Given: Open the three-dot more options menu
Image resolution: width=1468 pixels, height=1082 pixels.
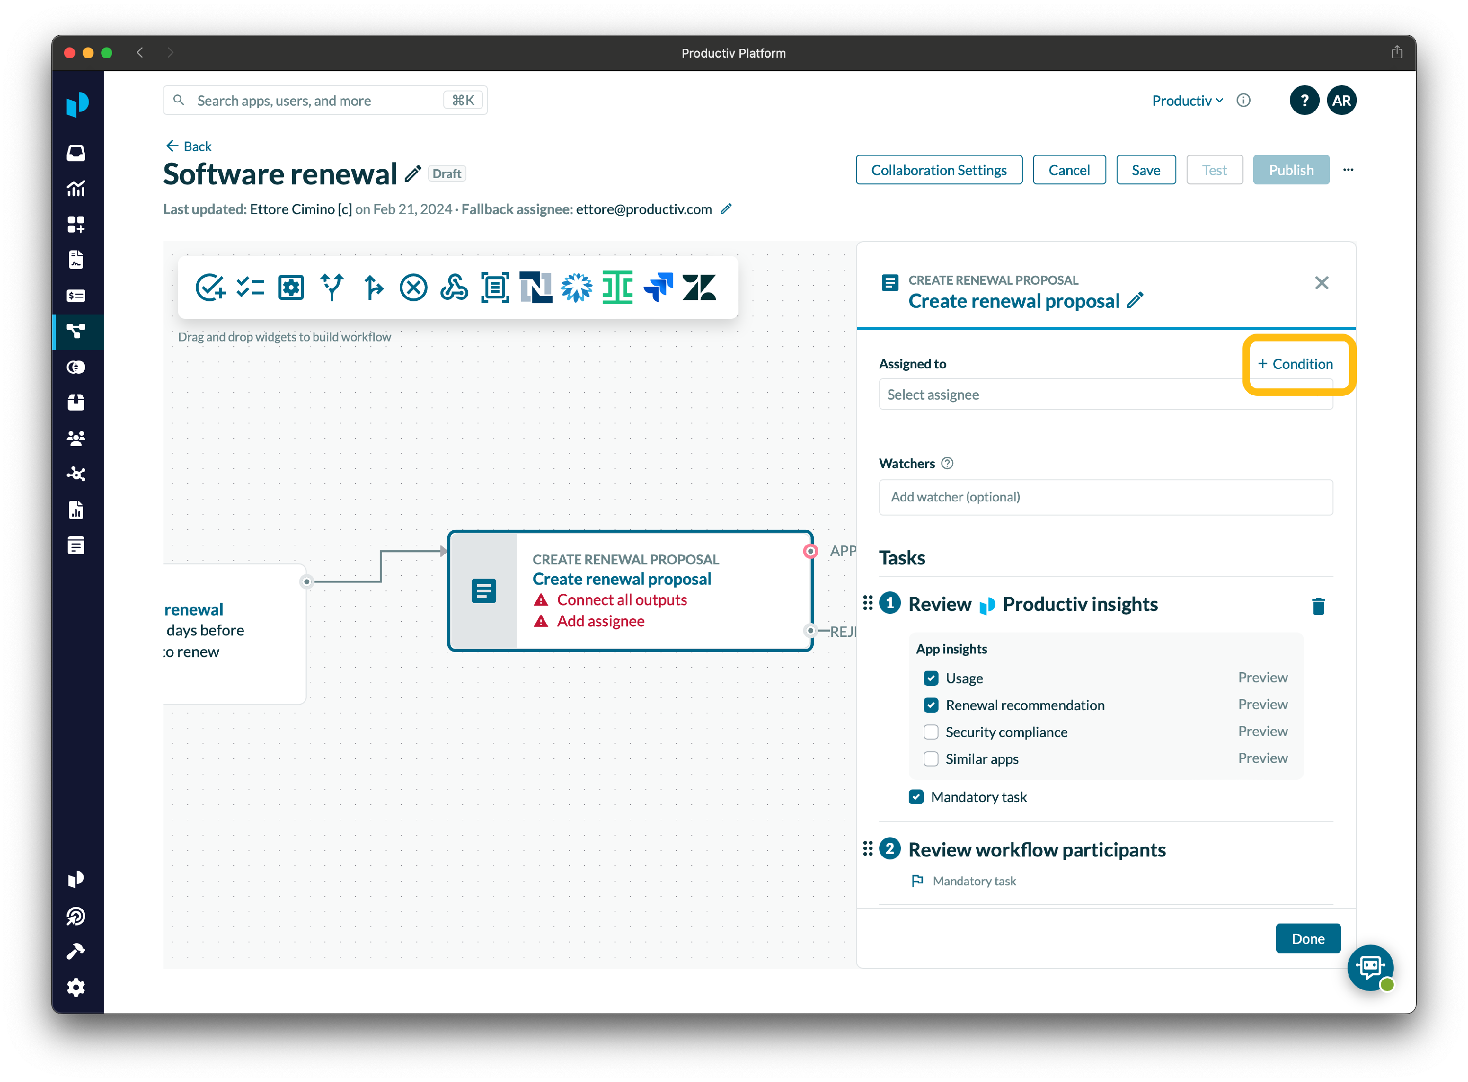Looking at the screenshot, I should tap(1348, 170).
